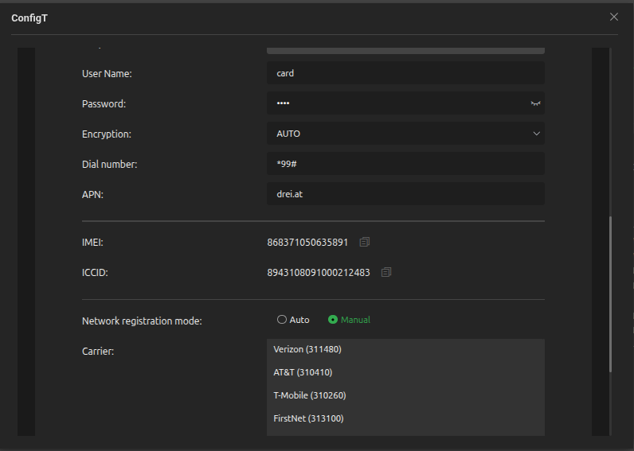Click the User Name input field
The width and height of the screenshot is (634, 451).
[405, 73]
